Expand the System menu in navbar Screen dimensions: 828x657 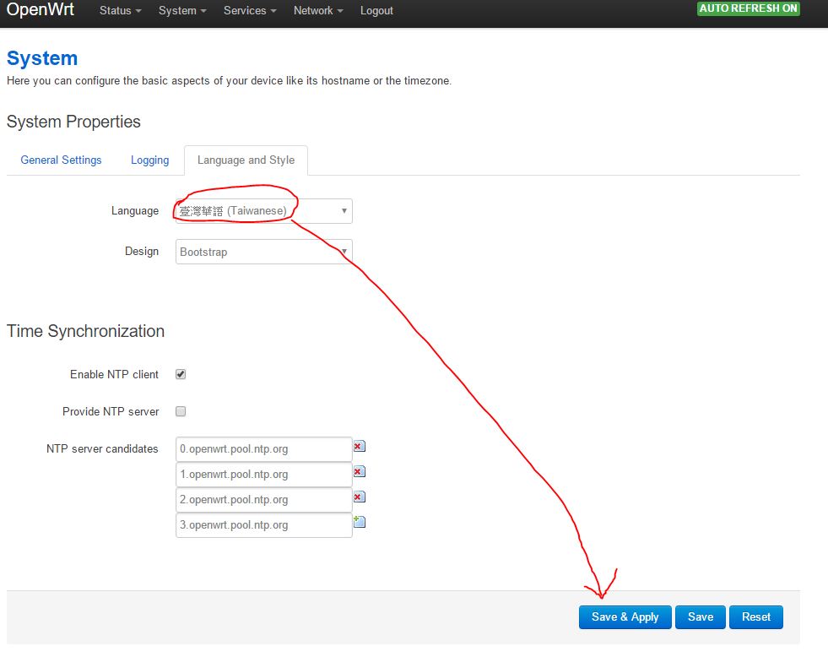coord(182,11)
